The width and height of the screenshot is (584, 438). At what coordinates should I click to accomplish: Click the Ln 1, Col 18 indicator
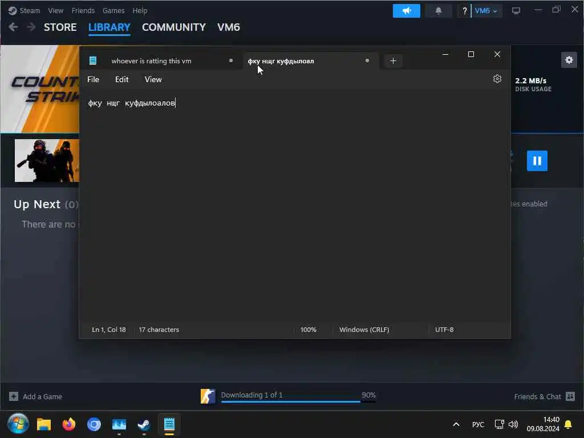pyautogui.click(x=109, y=330)
